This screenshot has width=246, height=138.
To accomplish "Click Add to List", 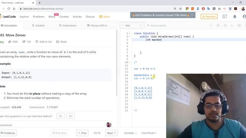I will 43,42.
